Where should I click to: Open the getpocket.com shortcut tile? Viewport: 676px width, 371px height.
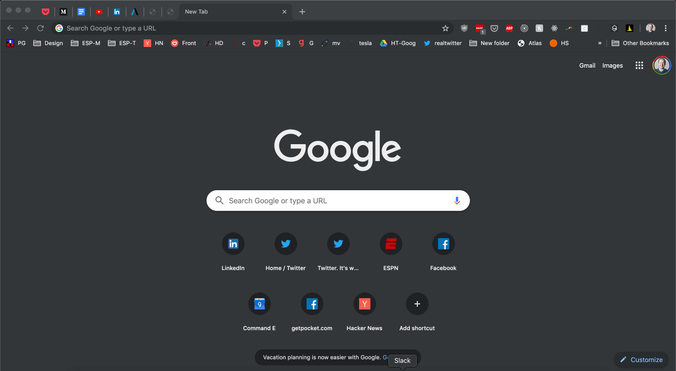(x=312, y=312)
